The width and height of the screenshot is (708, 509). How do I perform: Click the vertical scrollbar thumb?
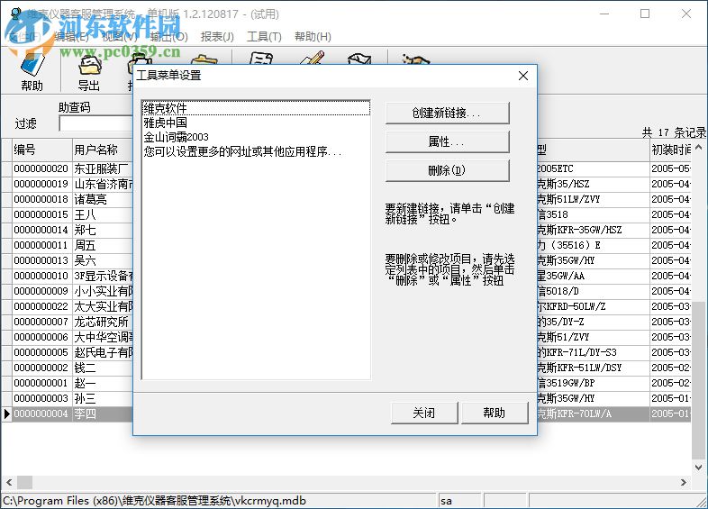pos(698,381)
